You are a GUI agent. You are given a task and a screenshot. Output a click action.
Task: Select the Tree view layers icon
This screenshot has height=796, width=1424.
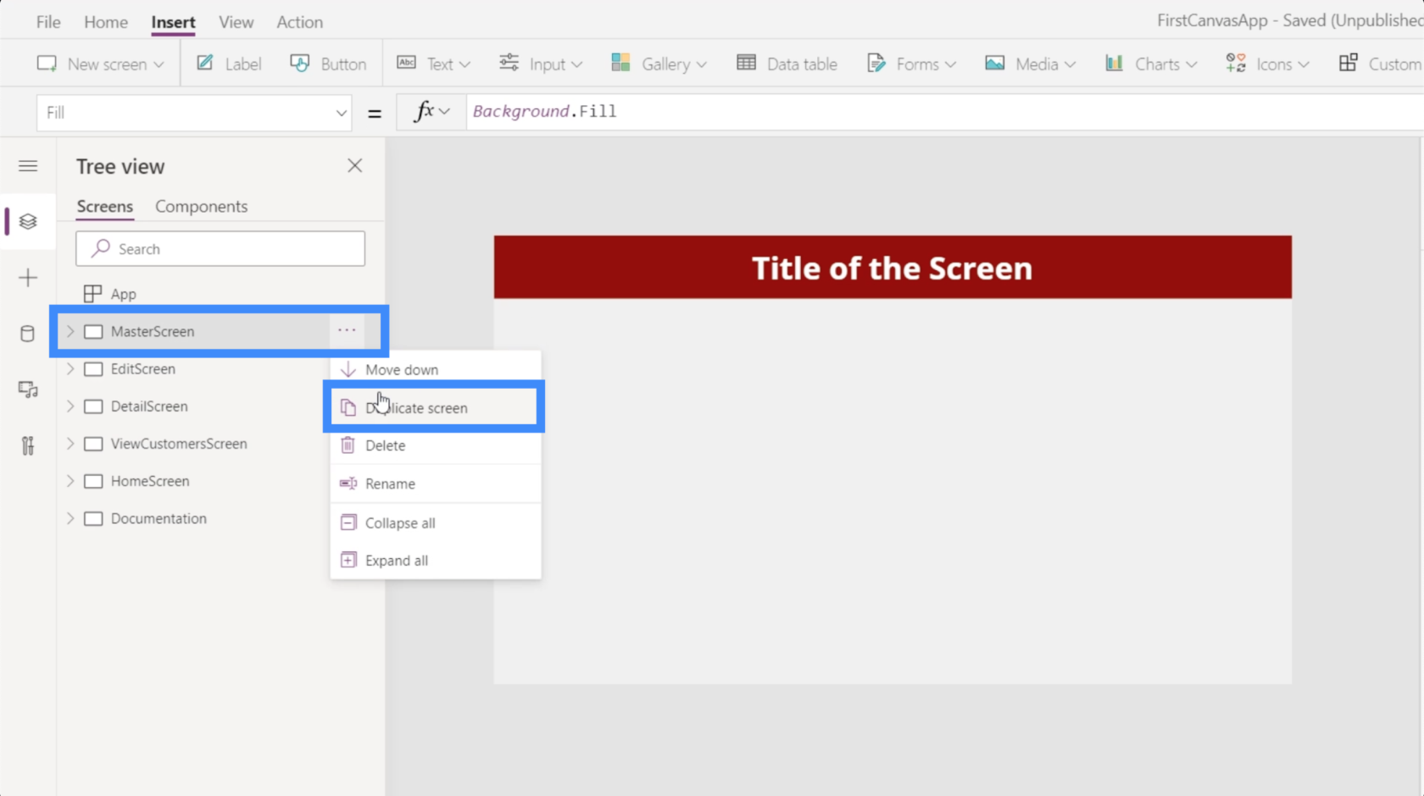coord(28,222)
